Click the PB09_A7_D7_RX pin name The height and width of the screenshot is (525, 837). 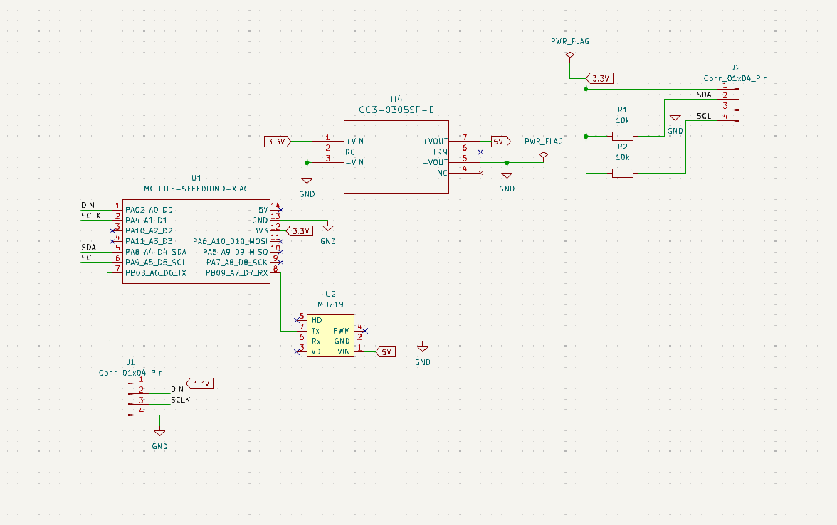(x=237, y=273)
